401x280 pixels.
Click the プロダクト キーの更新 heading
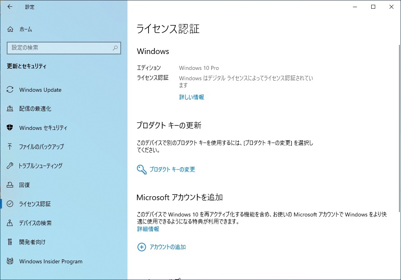pos(169,125)
